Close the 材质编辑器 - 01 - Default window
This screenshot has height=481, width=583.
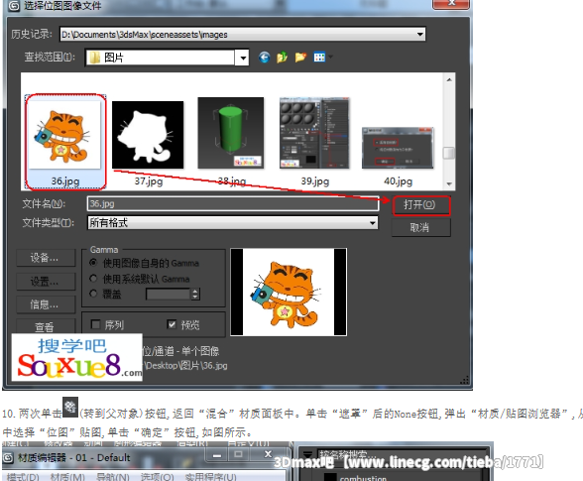(x=268, y=454)
